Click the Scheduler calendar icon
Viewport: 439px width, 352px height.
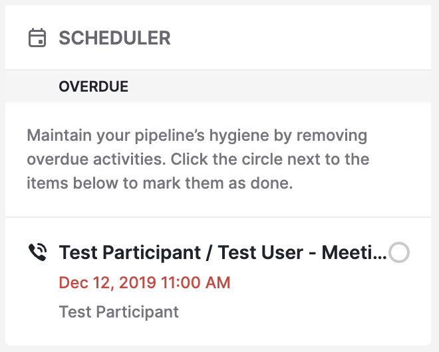pos(37,38)
